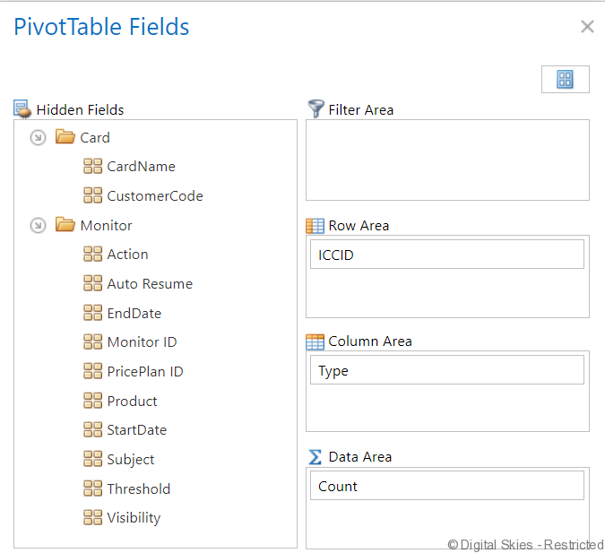The width and height of the screenshot is (605, 553).
Task: Click the CustomerCode field icon
Action: [x=92, y=195]
